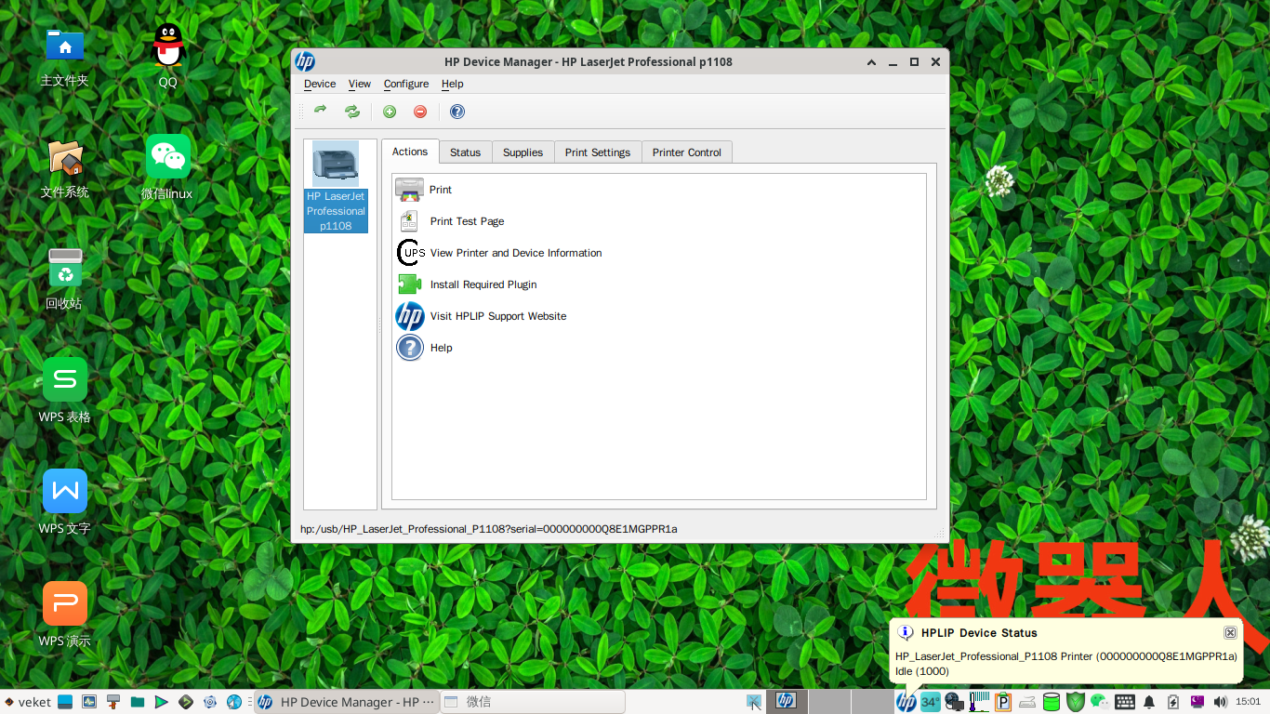Image resolution: width=1270 pixels, height=714 pixels.
Task: Open the Device menu
Action: 320,84
